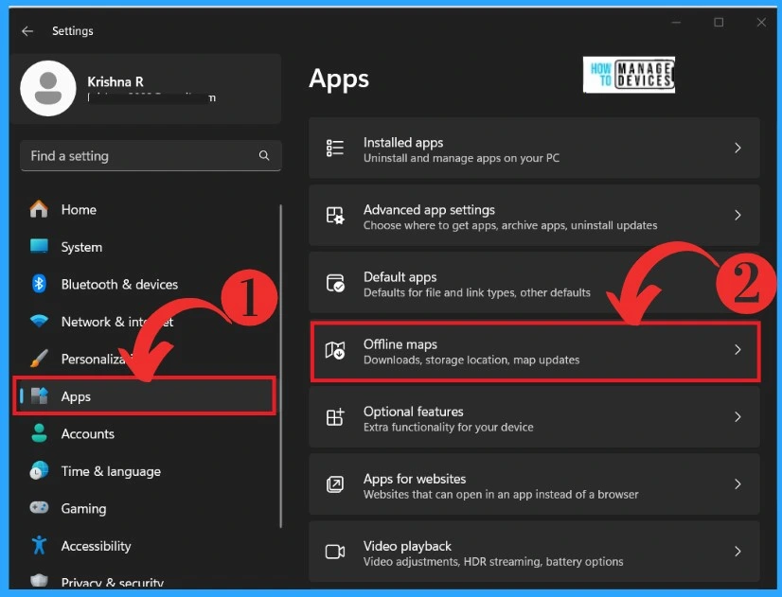Click the Home house icon
The image size is (782, 597).
pos(39,209)
